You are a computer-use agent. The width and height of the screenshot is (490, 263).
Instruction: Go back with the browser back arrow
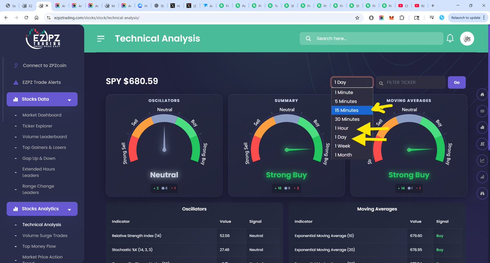(6, 18)
